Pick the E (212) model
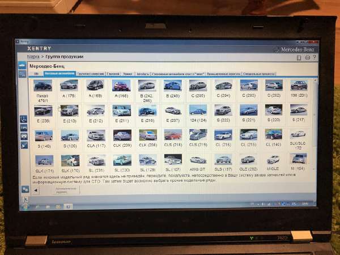This screenshot has width=340, height=255. pyautogui.click(x=96, y=114)
